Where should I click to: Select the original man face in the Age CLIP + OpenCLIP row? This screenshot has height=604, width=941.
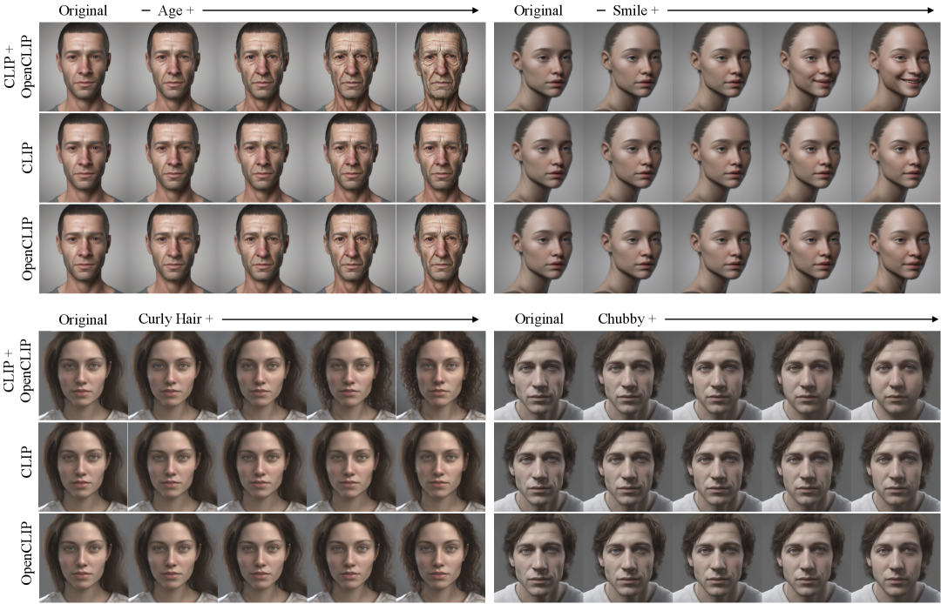pos(84,66)
